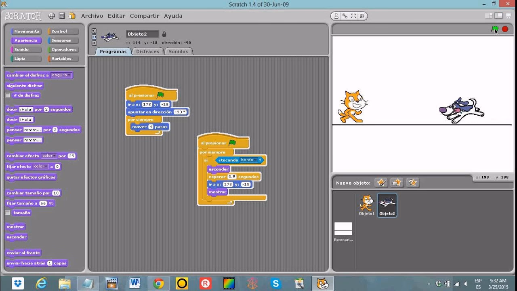Switch to full stage view mode

498,16
